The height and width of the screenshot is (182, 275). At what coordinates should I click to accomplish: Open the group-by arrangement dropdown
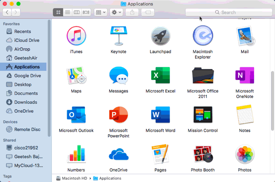(x=100, y=12)
